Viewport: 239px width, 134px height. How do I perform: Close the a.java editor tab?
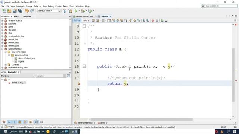[110, 16]
